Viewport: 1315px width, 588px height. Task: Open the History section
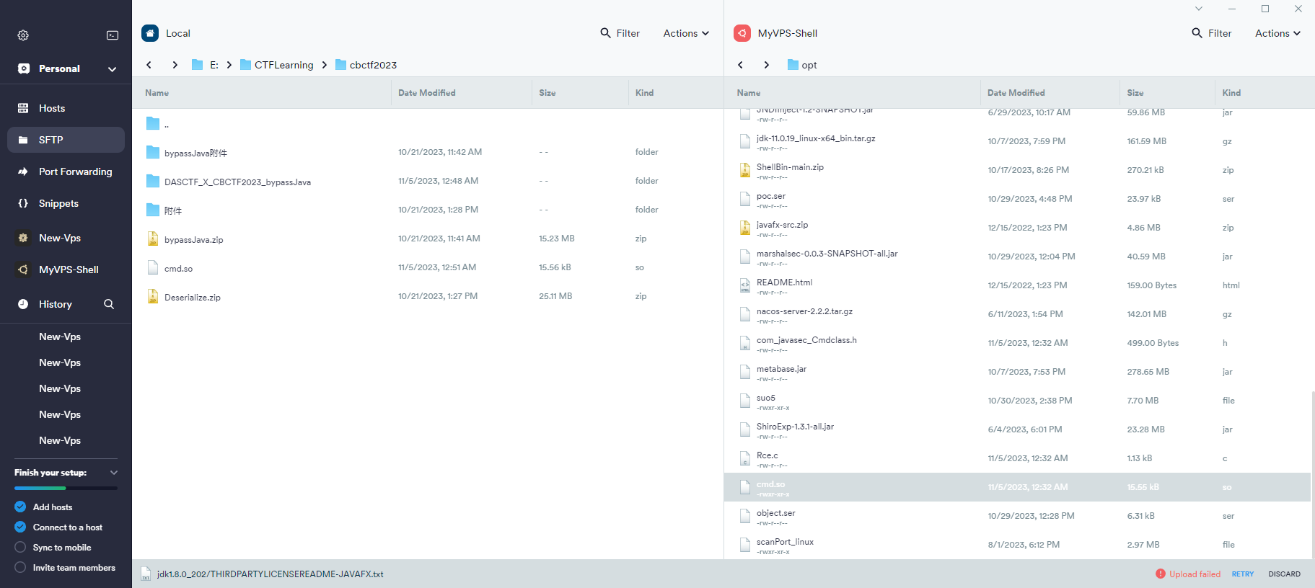55,304
